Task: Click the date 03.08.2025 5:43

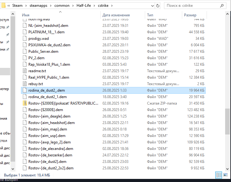Action: pos(115,64)
